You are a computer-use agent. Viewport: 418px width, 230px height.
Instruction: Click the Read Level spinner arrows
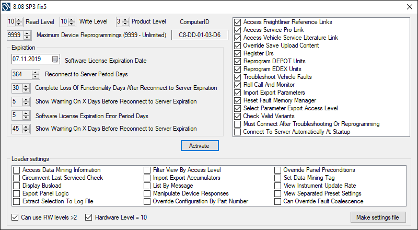[19, 21]
